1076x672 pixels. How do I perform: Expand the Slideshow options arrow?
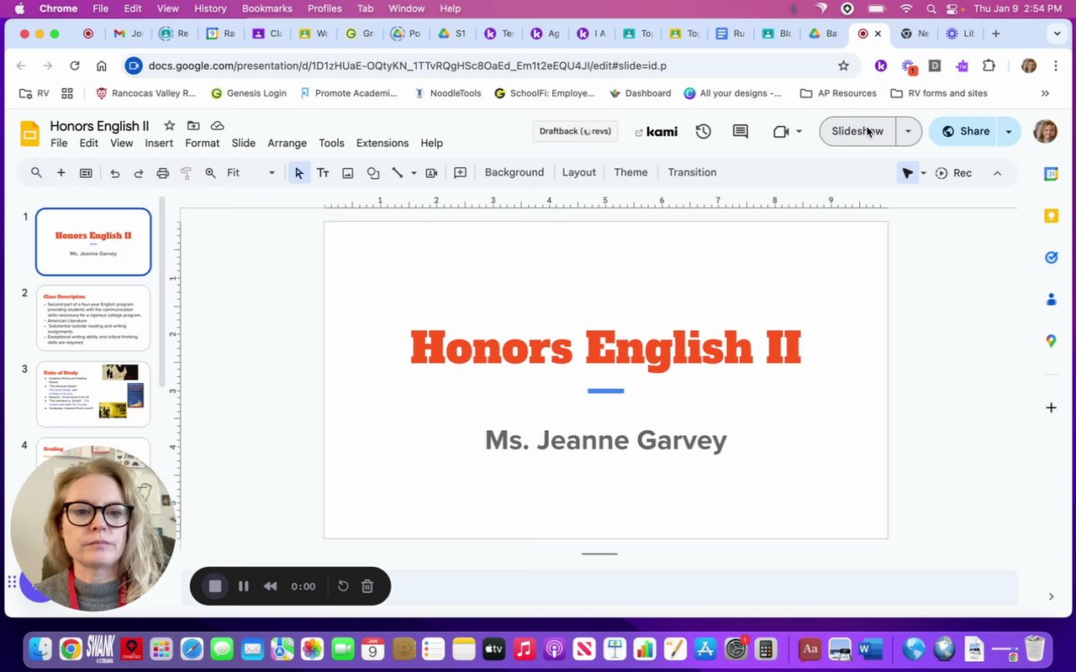click(908, 131)
